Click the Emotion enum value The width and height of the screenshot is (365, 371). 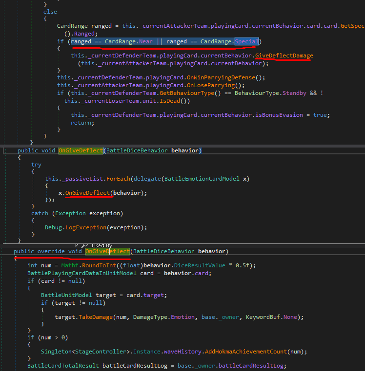click(x=182, y=317)
